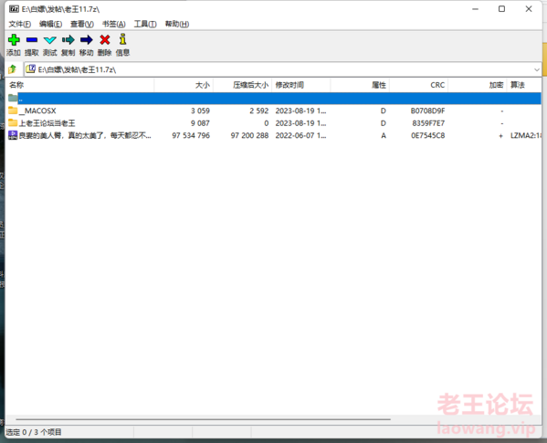Screen dimensions: 547x443
Task: Click the Move (移动) arrow icon
Action: tap(87, 40)
